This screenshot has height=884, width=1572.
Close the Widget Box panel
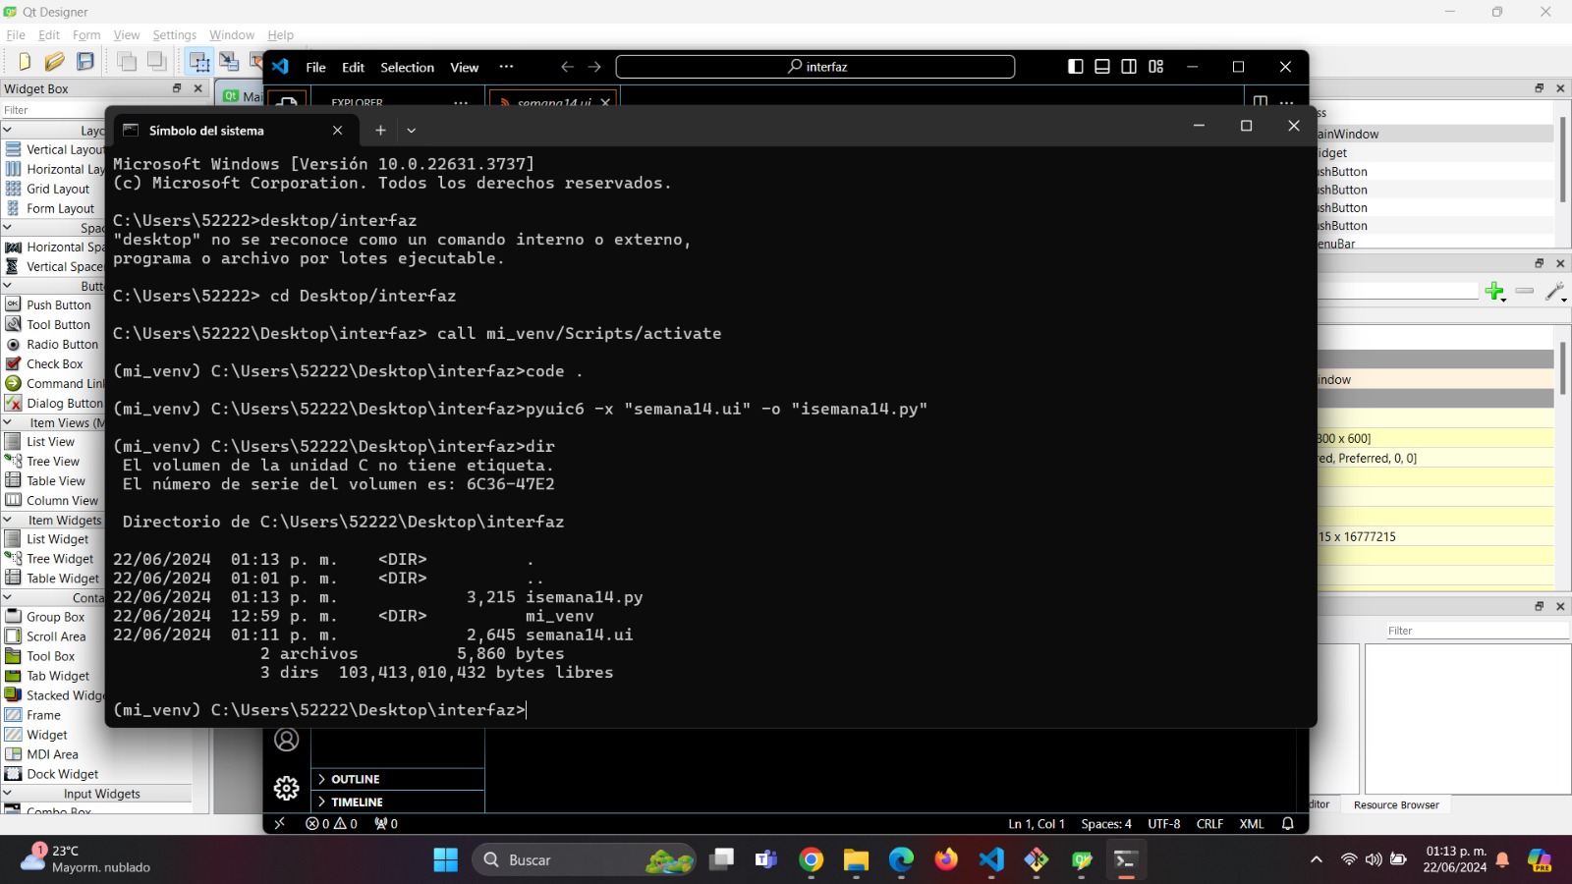click(x=197, y=88)
